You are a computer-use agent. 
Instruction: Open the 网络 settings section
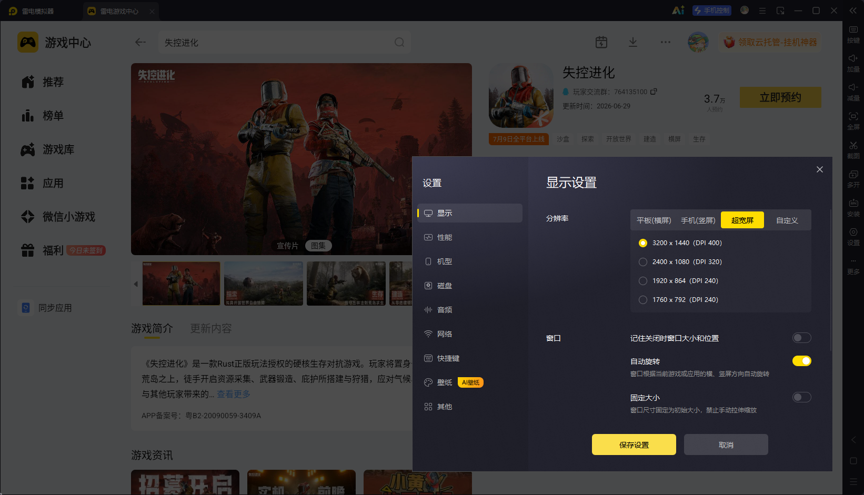pyautogui.click(x=470, y=334)
